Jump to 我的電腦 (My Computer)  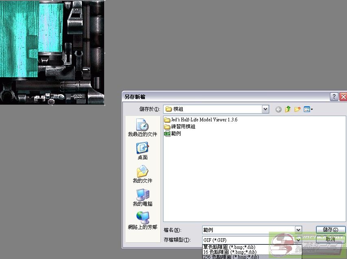(x=142, y=197)
